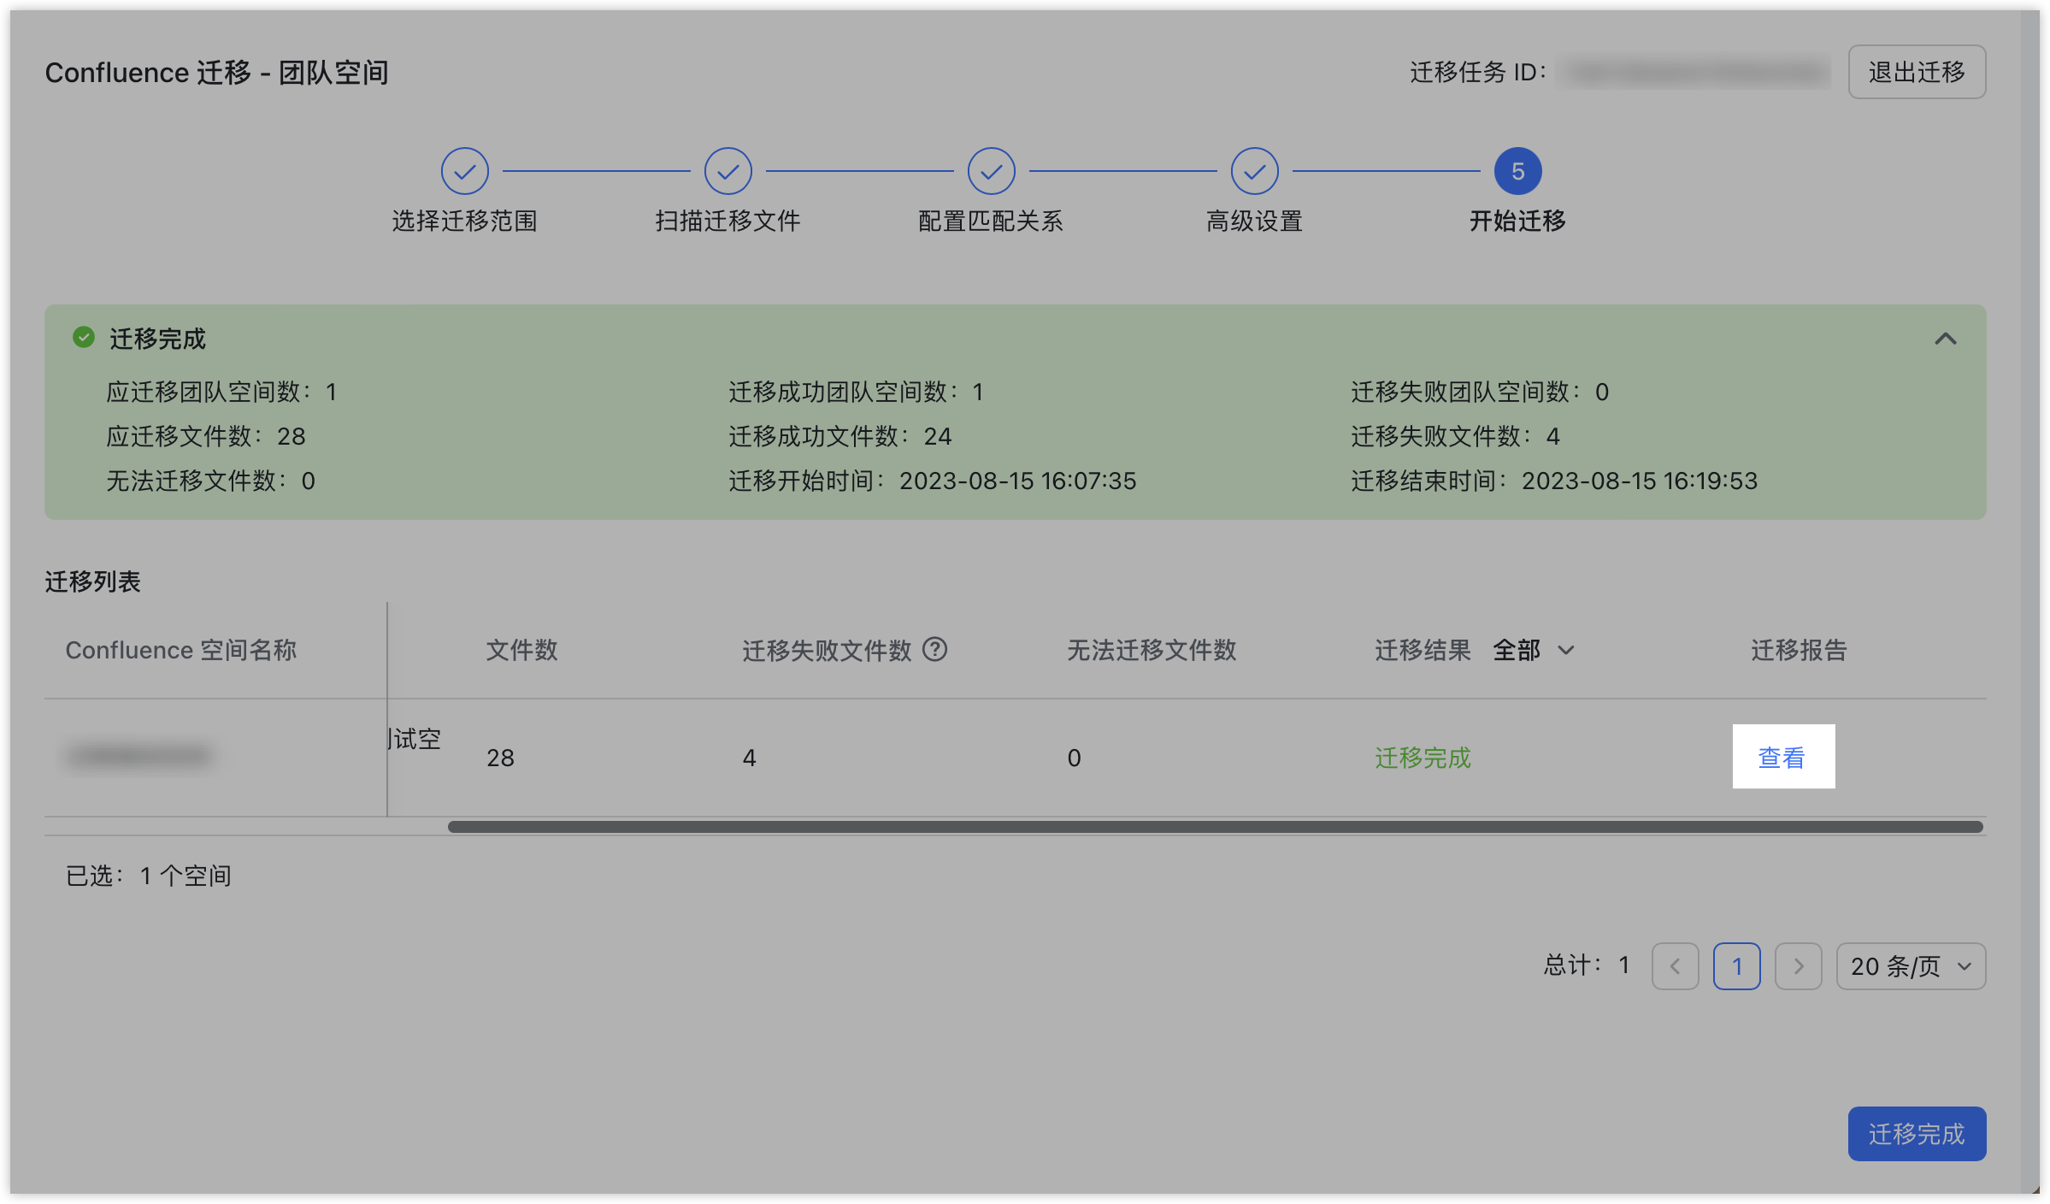Click the green success icon in 迁移完成 banner
Viewport: 2050px width, 1204px height.
coord(83,337)
